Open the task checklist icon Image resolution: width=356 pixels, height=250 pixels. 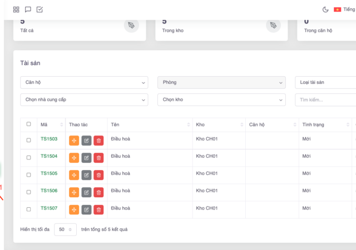coord(39,9)
